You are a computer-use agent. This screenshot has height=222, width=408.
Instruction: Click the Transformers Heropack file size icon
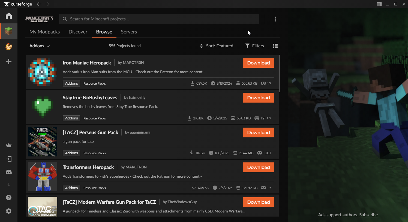[238, 188]
